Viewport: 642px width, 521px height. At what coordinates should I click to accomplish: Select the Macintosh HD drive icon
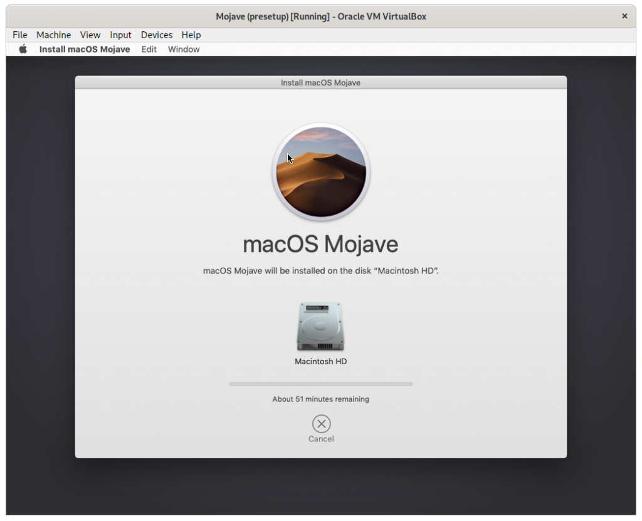320,327
